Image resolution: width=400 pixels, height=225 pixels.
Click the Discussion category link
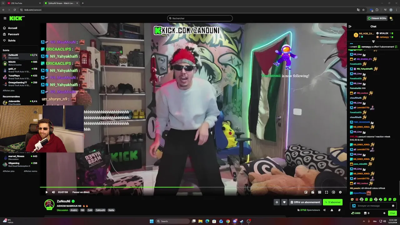(62, 210)
